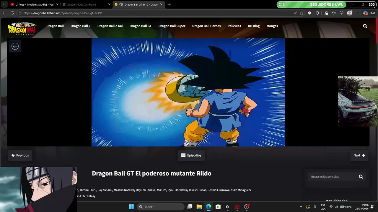Screen dimensions: 378x212
Task: Open the Windows Start menu
Action: click(x=131, y=207)
